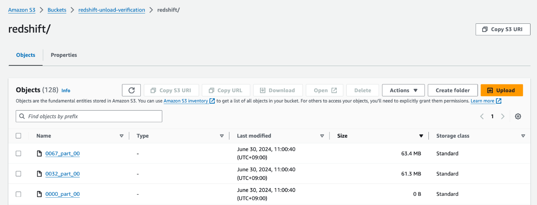Click toolbar Copy S3 URI button beside refresh
The height and width of the screenshot is (205, 537).
(x=171, y=90)
